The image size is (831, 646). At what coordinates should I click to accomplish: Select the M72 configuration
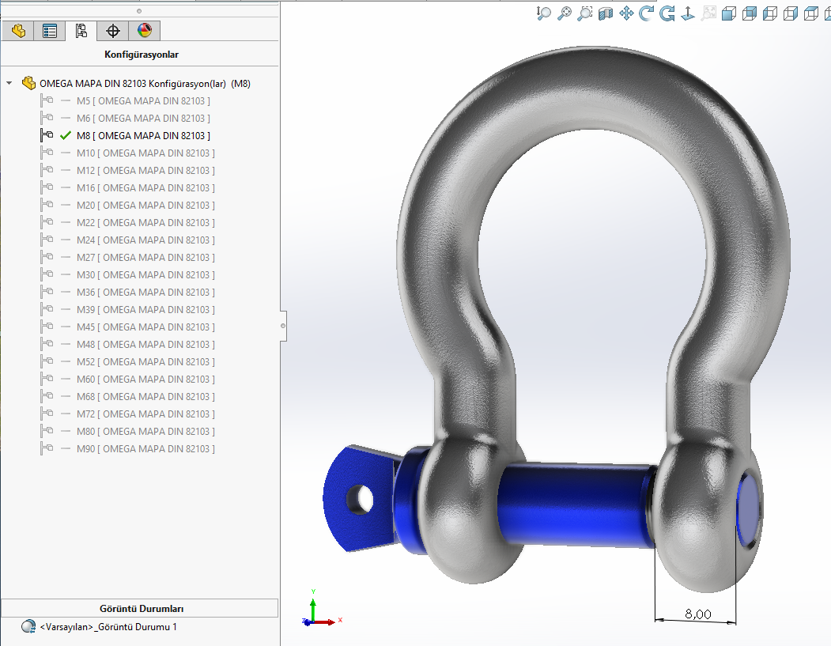point(145,414)
